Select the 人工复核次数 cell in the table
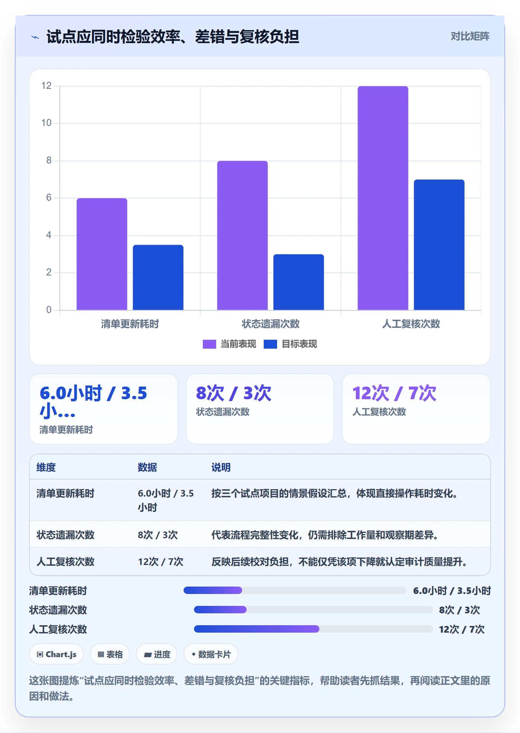Screen dimensions: 520x733 coord(65,562)
